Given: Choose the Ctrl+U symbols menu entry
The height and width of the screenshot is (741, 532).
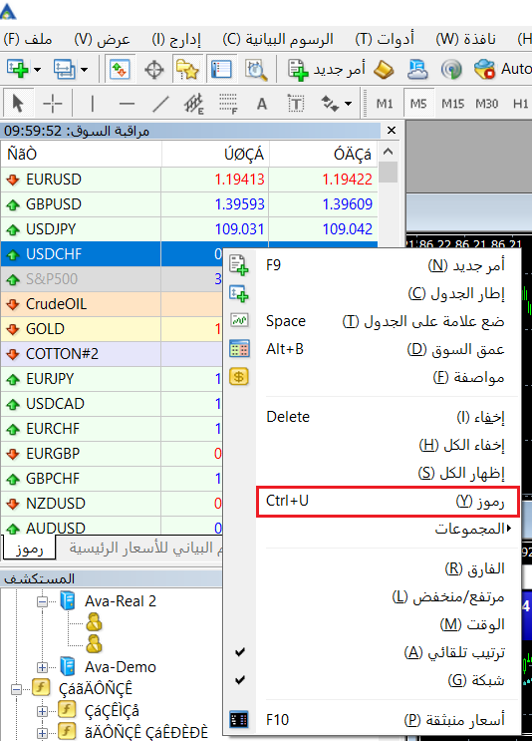Looking at the screenshot, I should pos(388,501).
